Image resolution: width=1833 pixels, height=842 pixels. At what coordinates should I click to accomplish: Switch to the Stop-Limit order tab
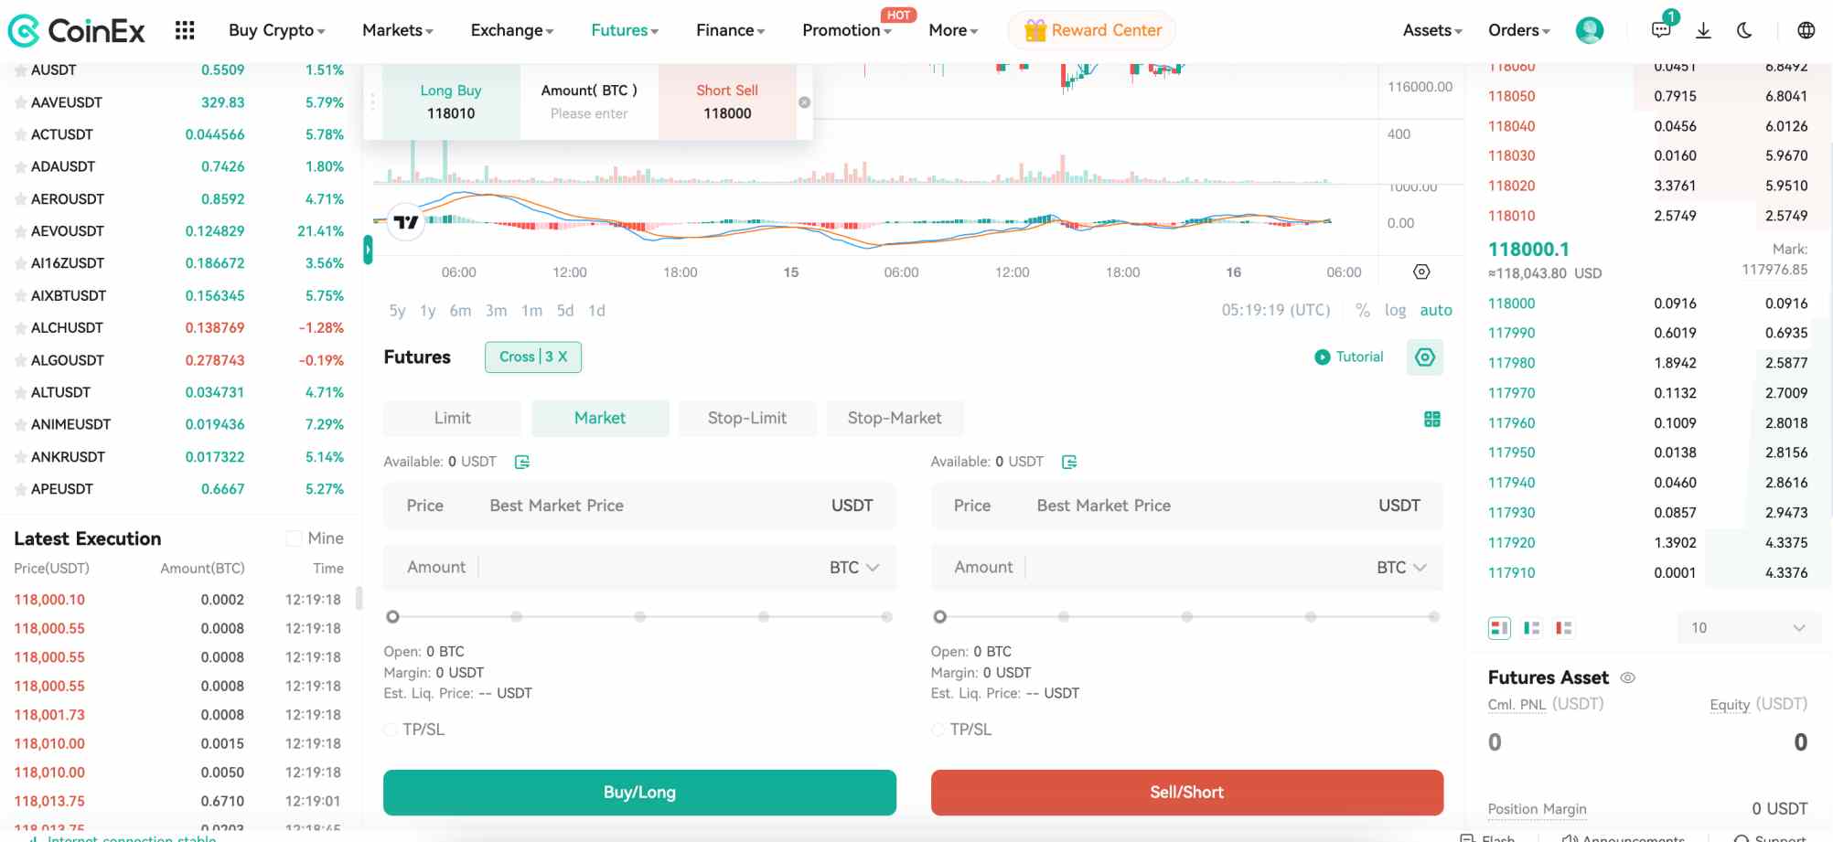(747, 418)
